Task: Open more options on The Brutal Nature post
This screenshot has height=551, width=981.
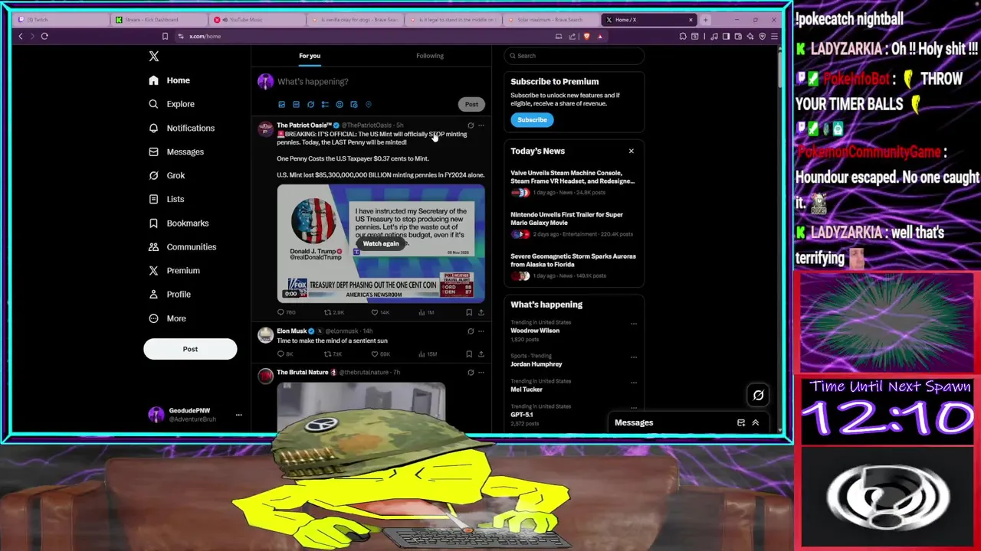Action: (x=481, y=373)
